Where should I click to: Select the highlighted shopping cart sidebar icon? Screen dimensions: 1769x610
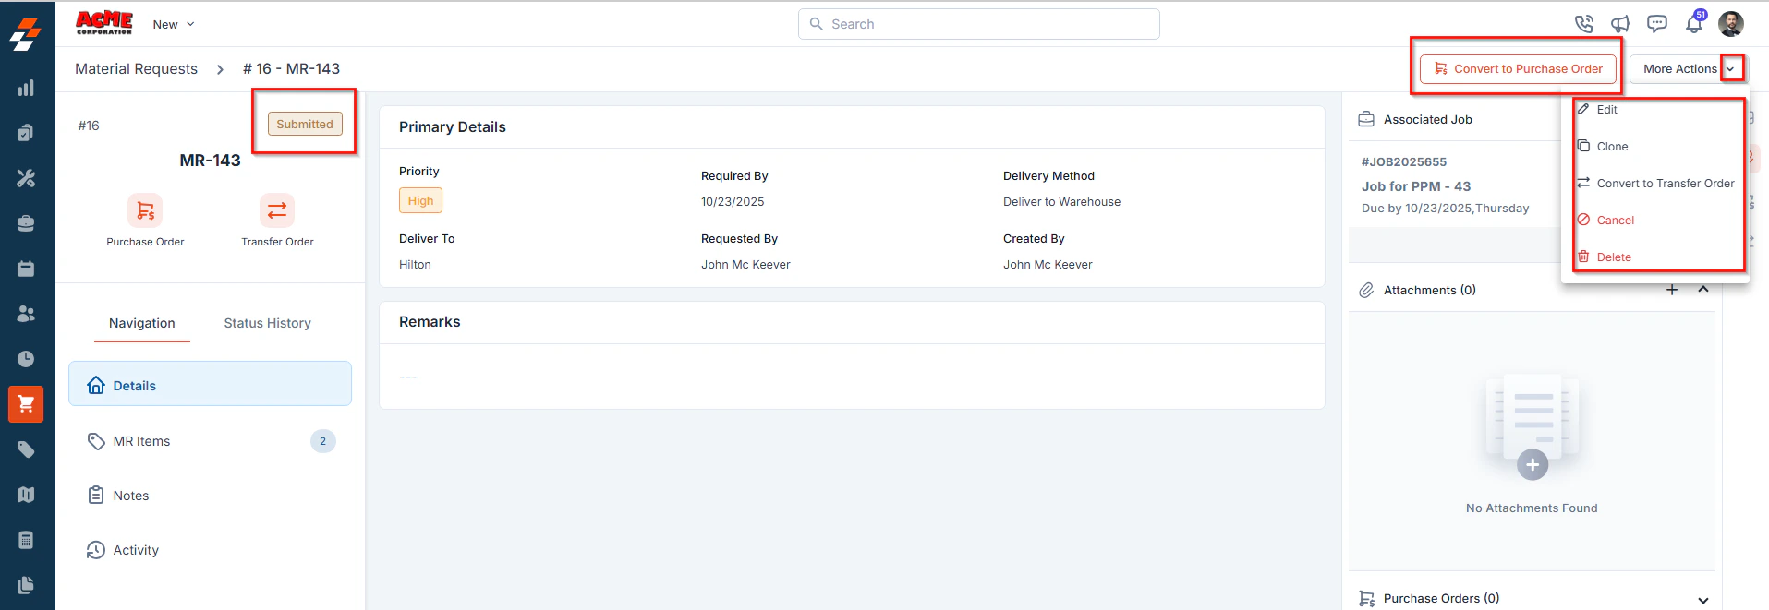point(26,404)
